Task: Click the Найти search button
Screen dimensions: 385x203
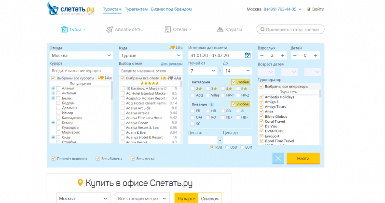Action: coord(303,158)
